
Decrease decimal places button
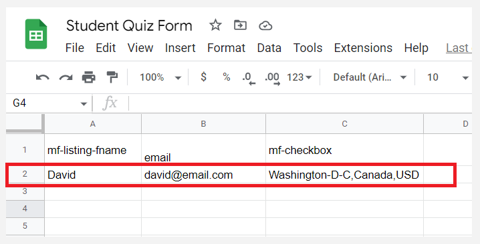click(249, 78)
